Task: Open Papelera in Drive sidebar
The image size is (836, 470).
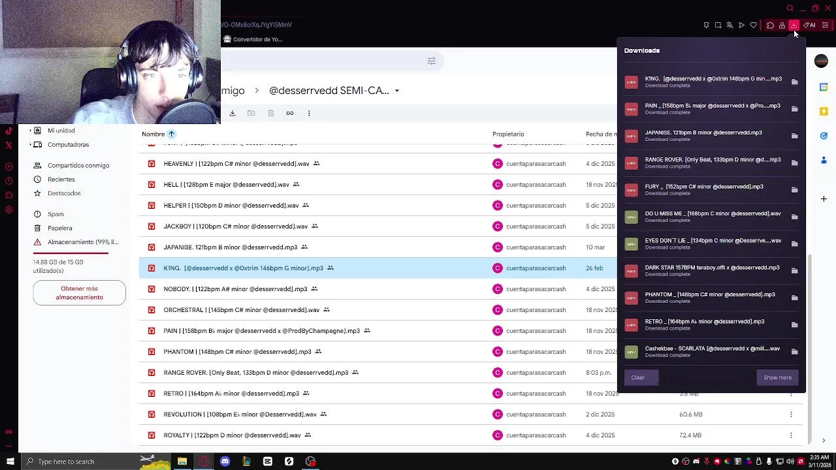Action: click(x=59, y=228)
